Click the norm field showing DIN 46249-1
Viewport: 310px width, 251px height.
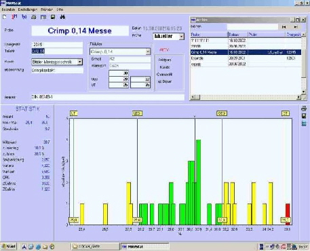(x=108, y=97)
